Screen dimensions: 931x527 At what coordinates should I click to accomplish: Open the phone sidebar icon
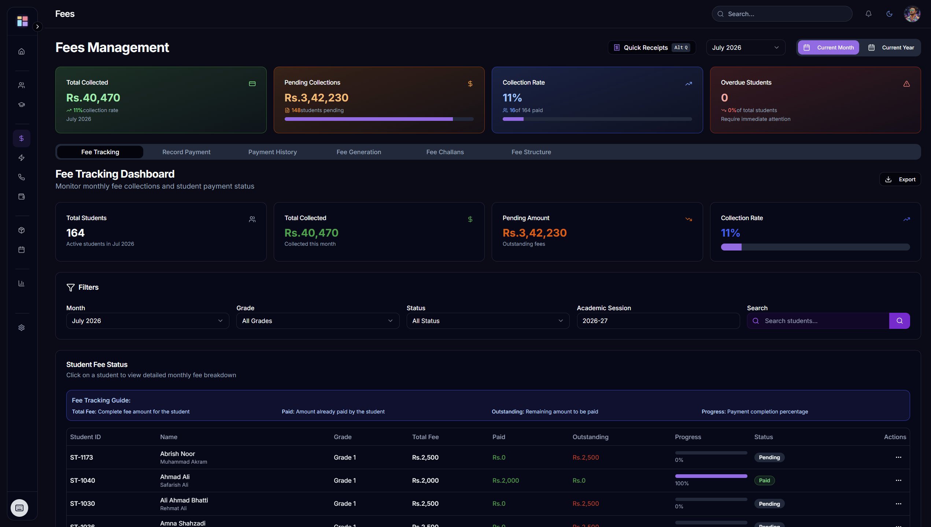pyautogui.click(x=22, y=177)
